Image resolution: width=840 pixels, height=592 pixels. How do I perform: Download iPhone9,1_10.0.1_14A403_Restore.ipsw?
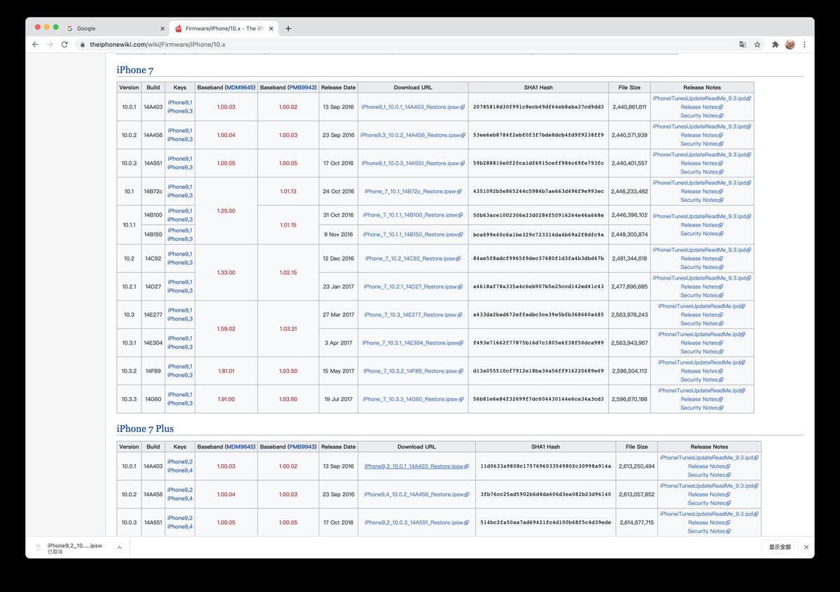point(413,107)
